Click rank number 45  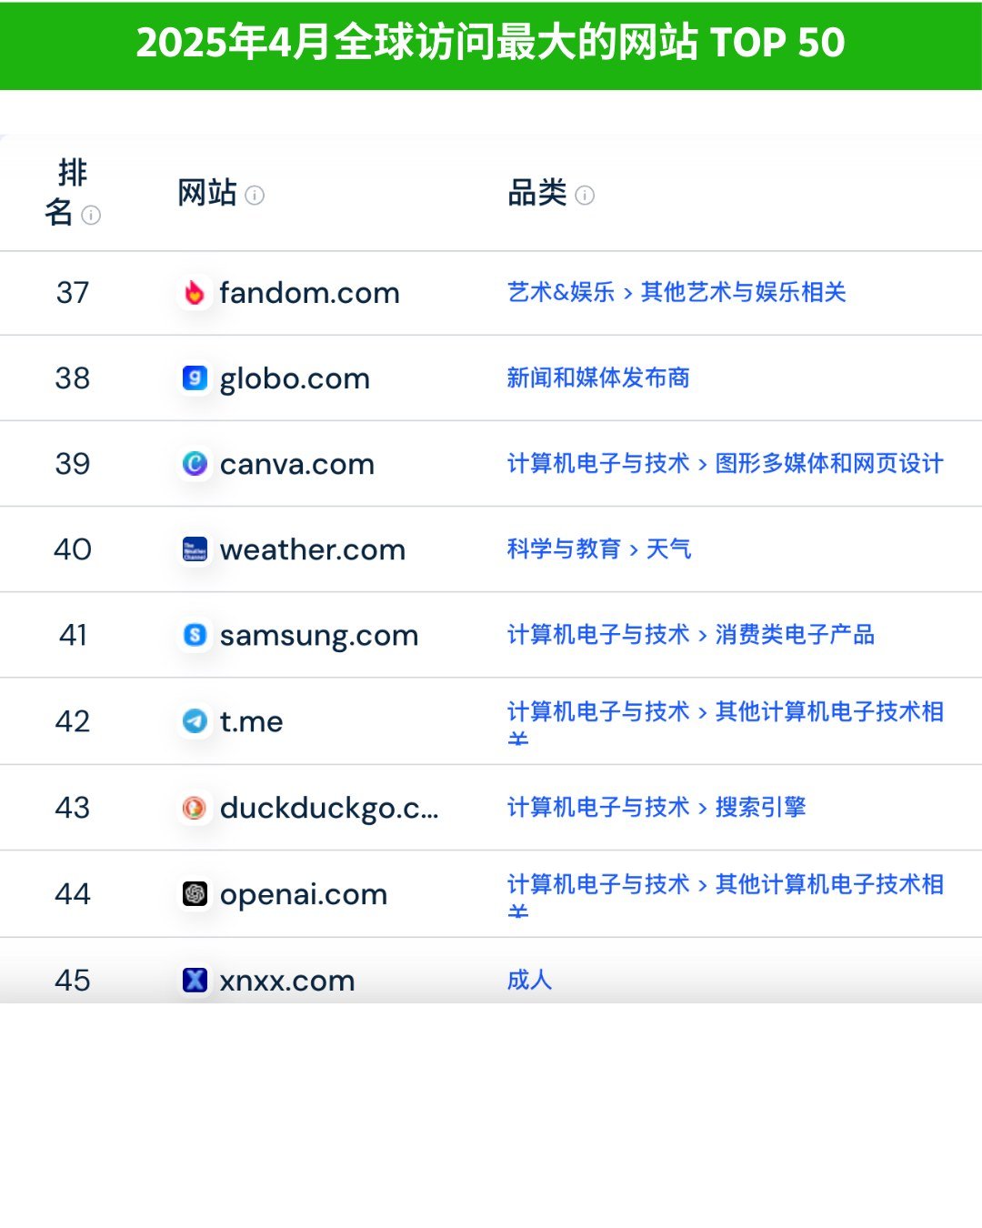pos(73,981)
